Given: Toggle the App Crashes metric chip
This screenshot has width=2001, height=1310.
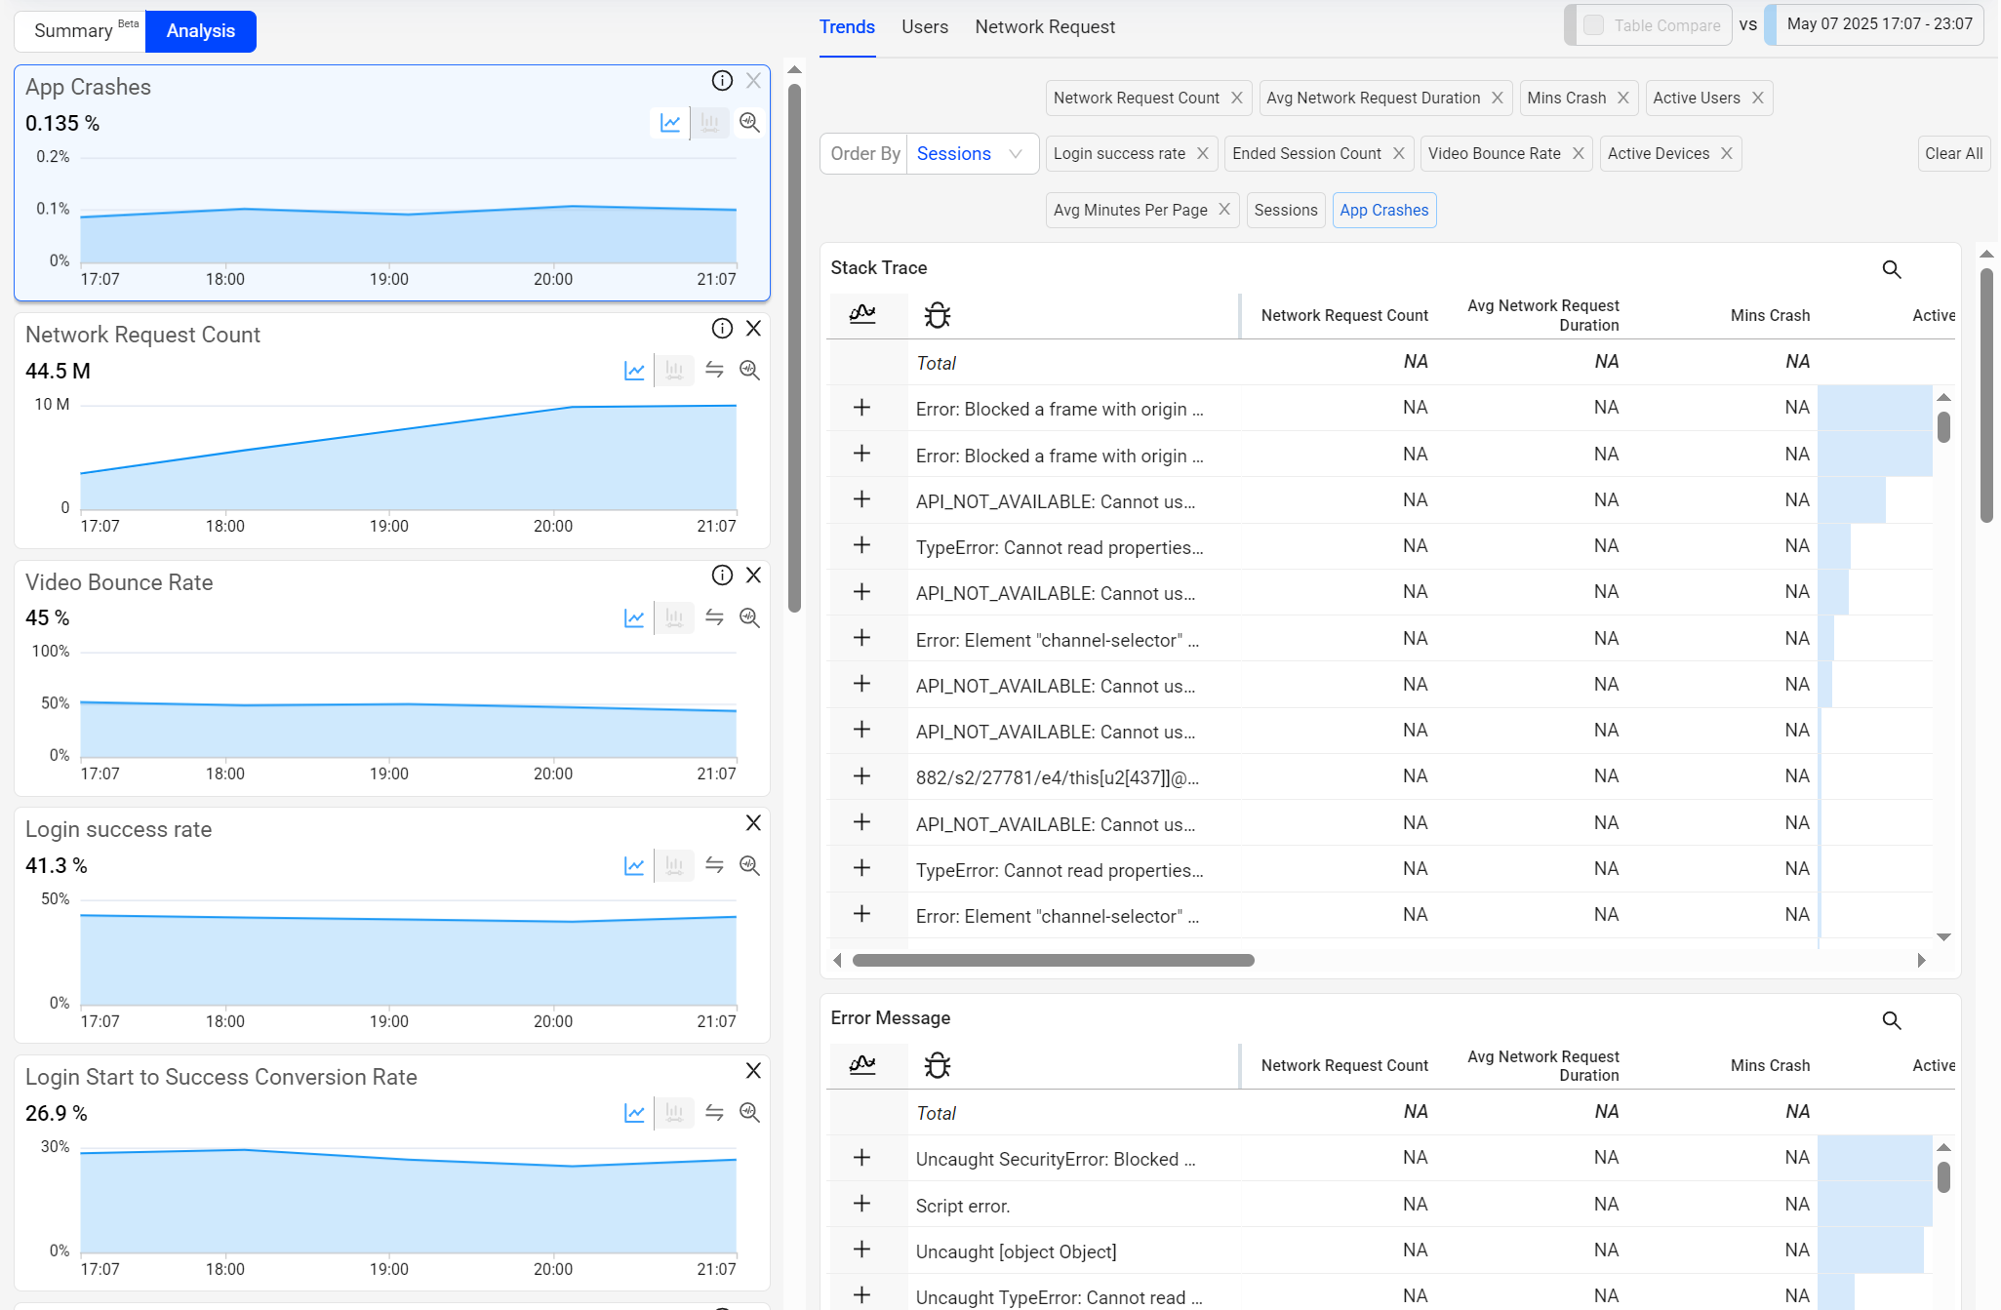Looking at the screenshot, I should click(1383, 210).
